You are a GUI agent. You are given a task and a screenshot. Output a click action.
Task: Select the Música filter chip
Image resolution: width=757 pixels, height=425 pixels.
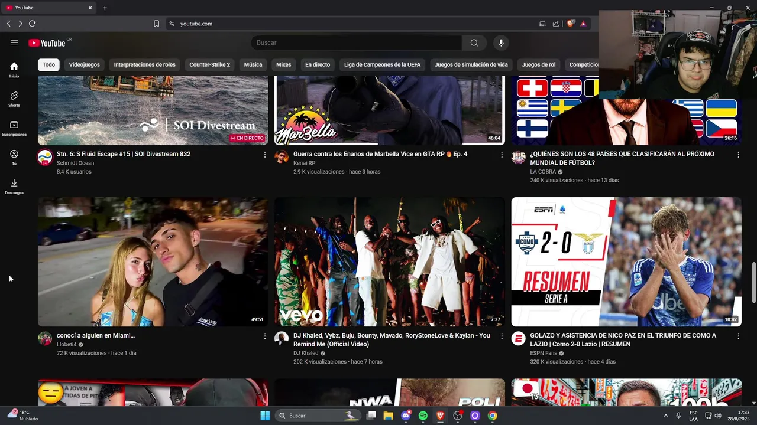click(x=253, y=64)
